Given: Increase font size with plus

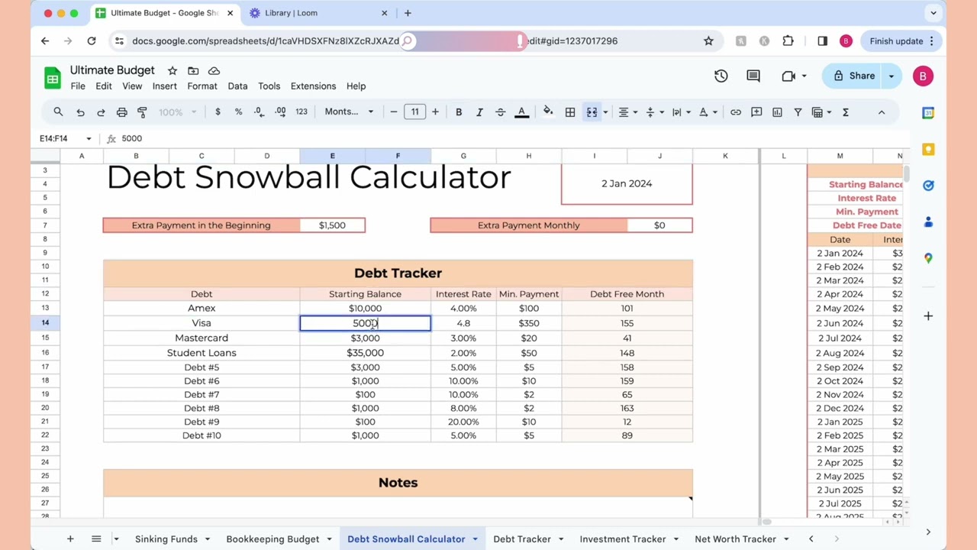Looking at the screenshot, I should click(435, 112).
